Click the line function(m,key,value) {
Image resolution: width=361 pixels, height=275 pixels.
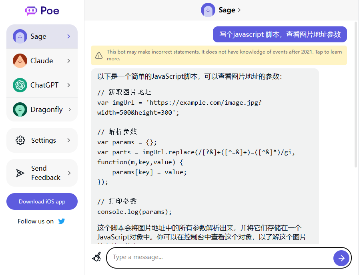(x=140, y=162)
